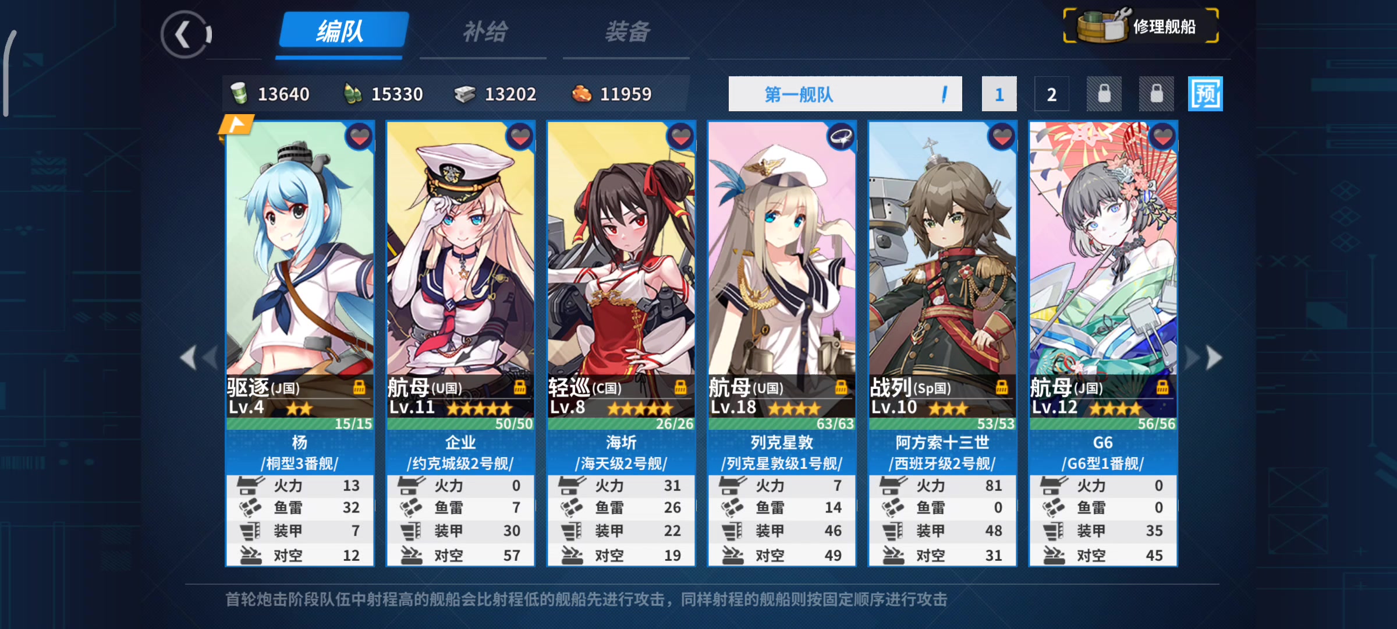Switch to the 装备 equipment tab
1397x629 pixels.
pyautogui.click(x=626, y=33)
